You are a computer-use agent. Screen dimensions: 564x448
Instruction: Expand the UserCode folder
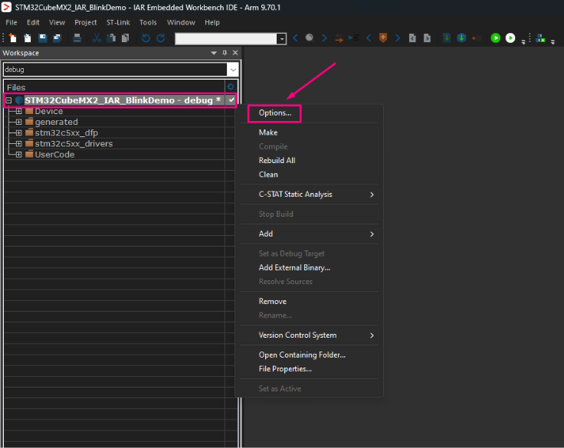pos(18,155)
